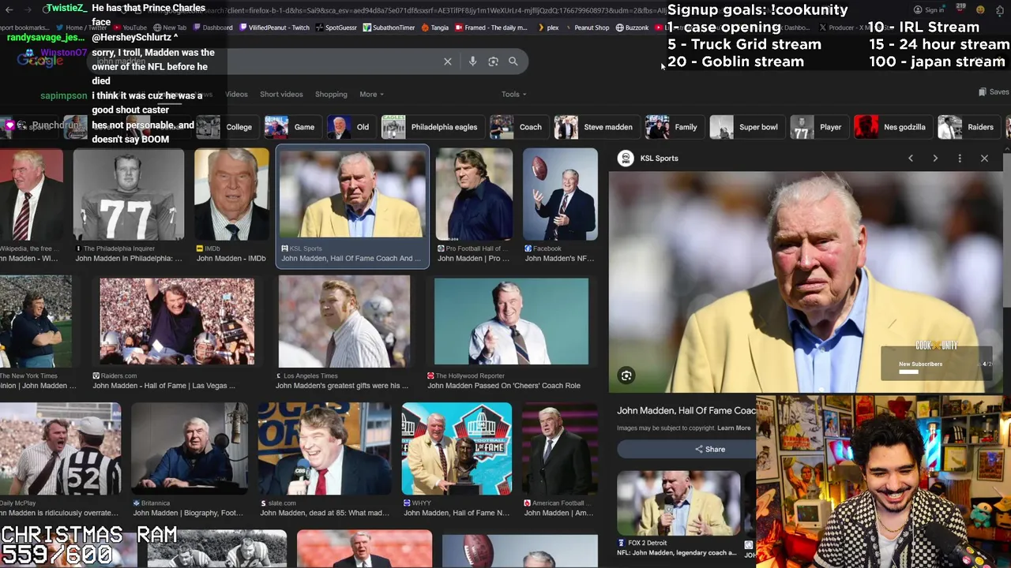Click the John Madden Passed On 'Cheers' caption
The height and width of the screenshot is (568, 1011).
[504, 386]
